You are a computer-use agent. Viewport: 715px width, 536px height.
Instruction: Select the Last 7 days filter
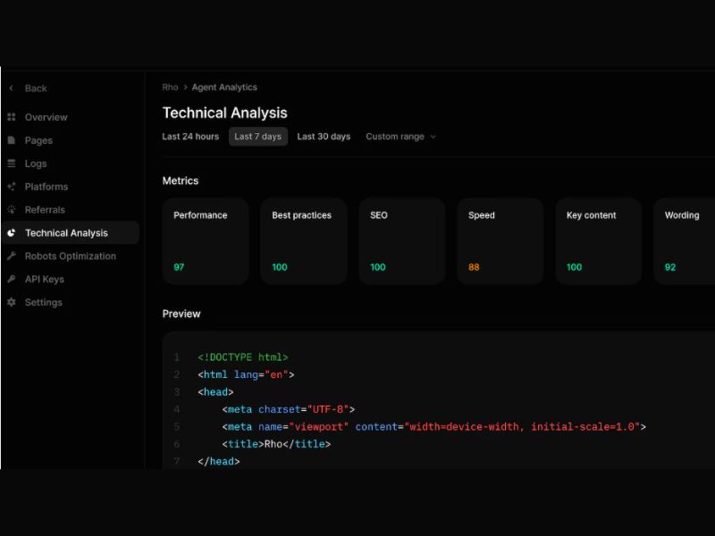(257, 137)
